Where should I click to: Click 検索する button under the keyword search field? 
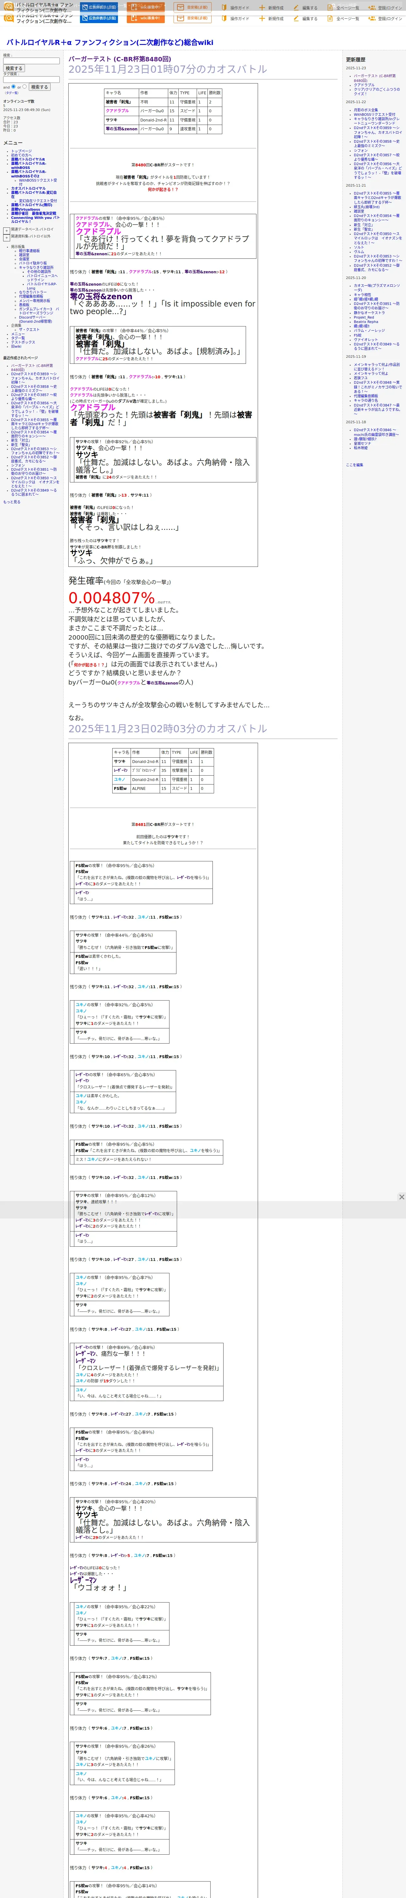point(14,69)
